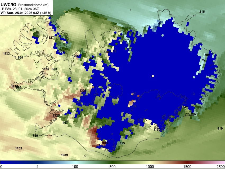Viewport: 225px width, 169px height.
Task: Select the map value 653
Action: (54, 69)
